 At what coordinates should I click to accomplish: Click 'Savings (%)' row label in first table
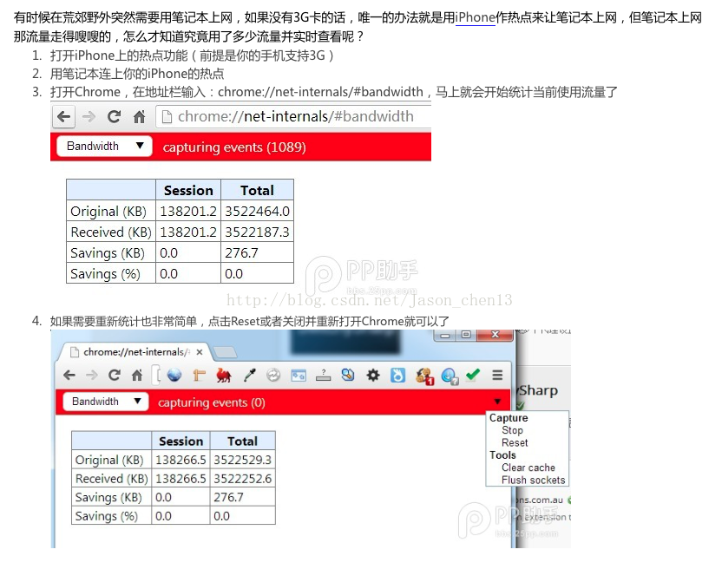click(111, 274)
